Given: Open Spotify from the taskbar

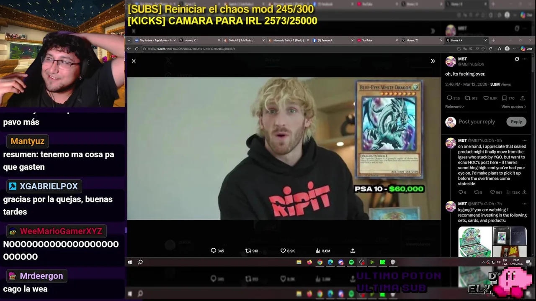Looking at the screenshot, I should point(351,262).
